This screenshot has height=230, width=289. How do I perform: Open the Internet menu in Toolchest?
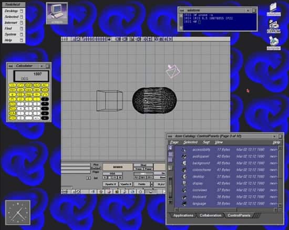(14, 23)
